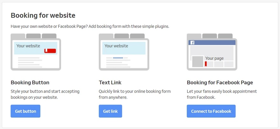The height and width of the screenshot is (129, 280).
Task: Click the "Get button" button
Action: click(25, 111)
